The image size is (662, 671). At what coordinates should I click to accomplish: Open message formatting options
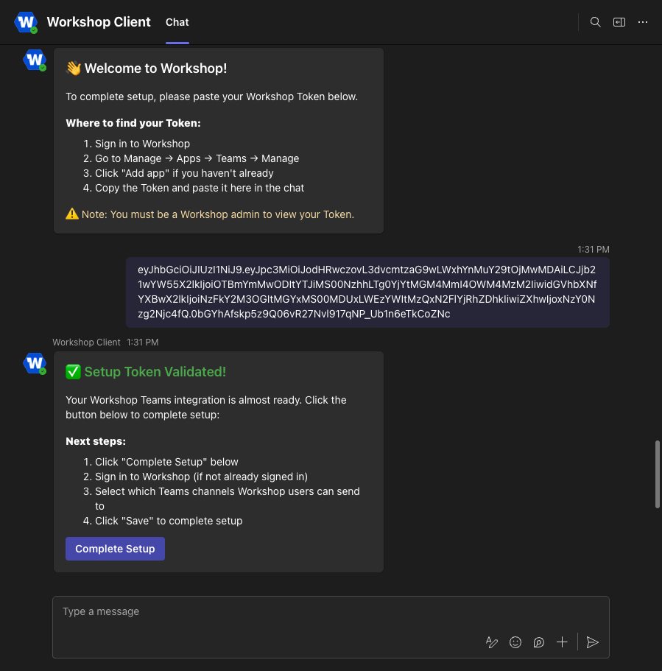[492, 642]
